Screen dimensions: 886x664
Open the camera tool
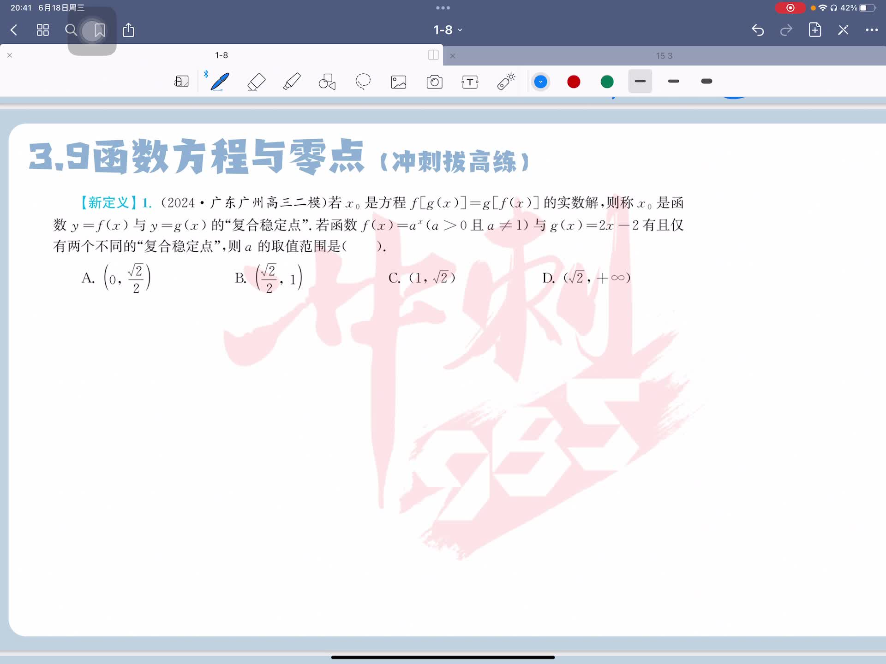coord(434,82)
